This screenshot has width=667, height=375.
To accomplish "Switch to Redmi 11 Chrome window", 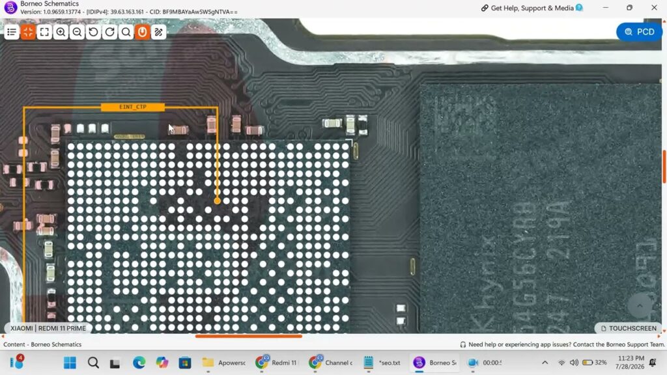I will 276,363.
